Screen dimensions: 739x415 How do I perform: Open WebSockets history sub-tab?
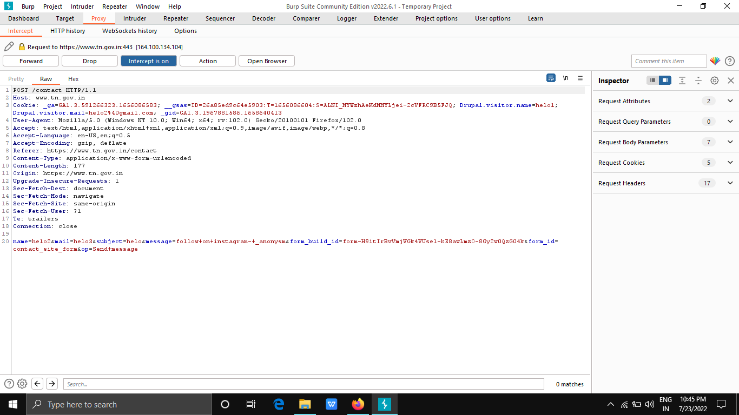click(x=130, y=31)
